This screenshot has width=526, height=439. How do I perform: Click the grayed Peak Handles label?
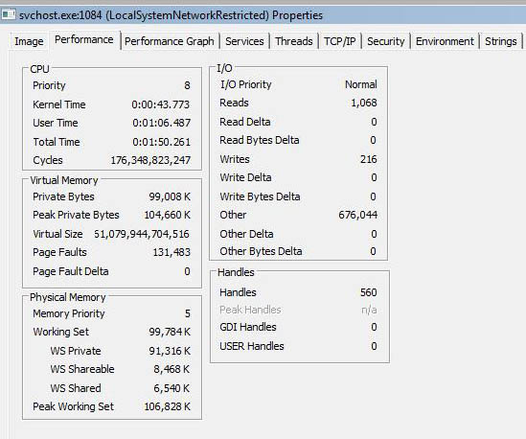pyautogui.click(x=250, y=310)
